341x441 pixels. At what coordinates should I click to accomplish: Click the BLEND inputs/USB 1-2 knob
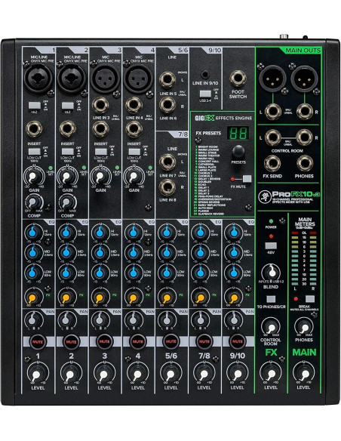[271, 272]
